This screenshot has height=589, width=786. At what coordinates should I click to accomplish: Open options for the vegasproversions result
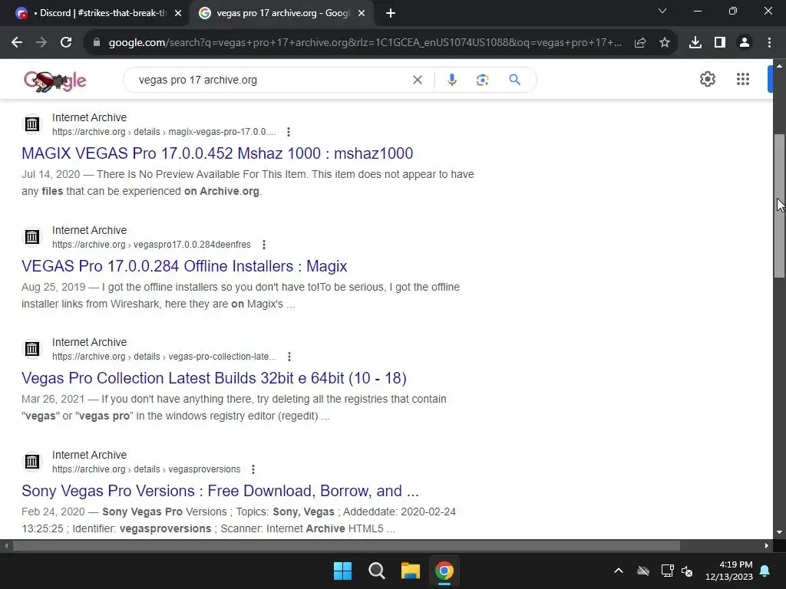(253, 469)
